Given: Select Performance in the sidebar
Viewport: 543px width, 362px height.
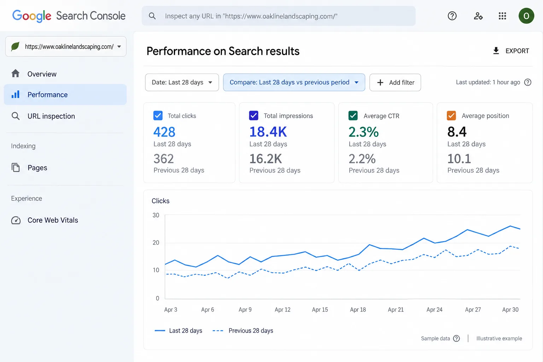Looking at the screenshot, I should point(65,94).
